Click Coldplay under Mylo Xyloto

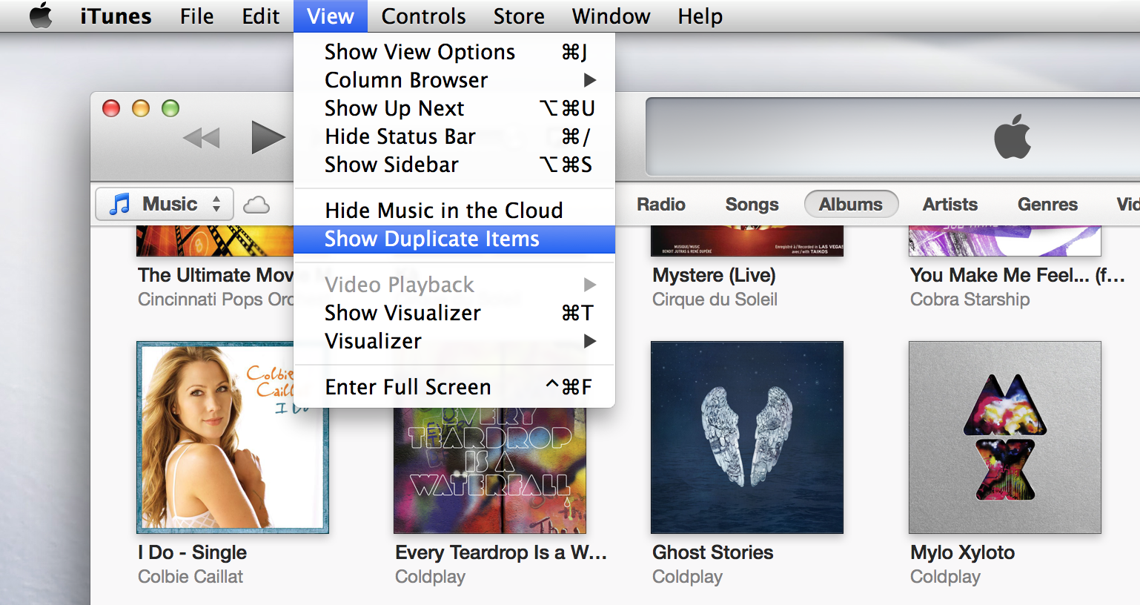coord(945,577)
